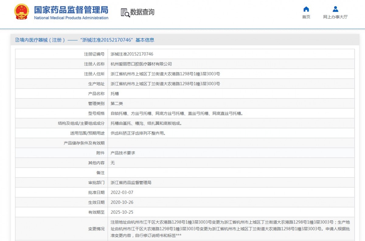Click the 备注 label

coord(100,173)
